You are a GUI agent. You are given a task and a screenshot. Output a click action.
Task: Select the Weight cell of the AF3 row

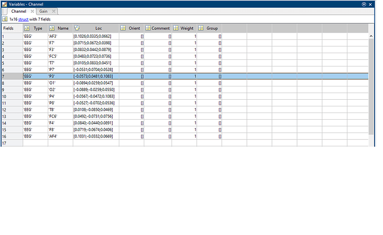(184, 37)
